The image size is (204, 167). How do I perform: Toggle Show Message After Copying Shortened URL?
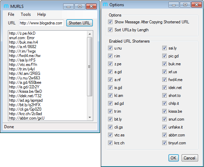pyautogui.click(x=110, y=22)
